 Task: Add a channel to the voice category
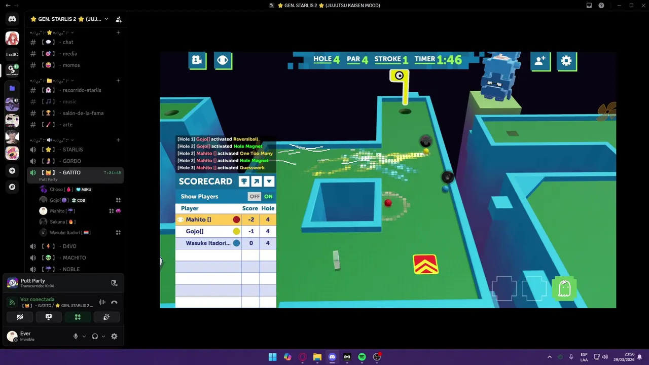(x=118, y=140)
